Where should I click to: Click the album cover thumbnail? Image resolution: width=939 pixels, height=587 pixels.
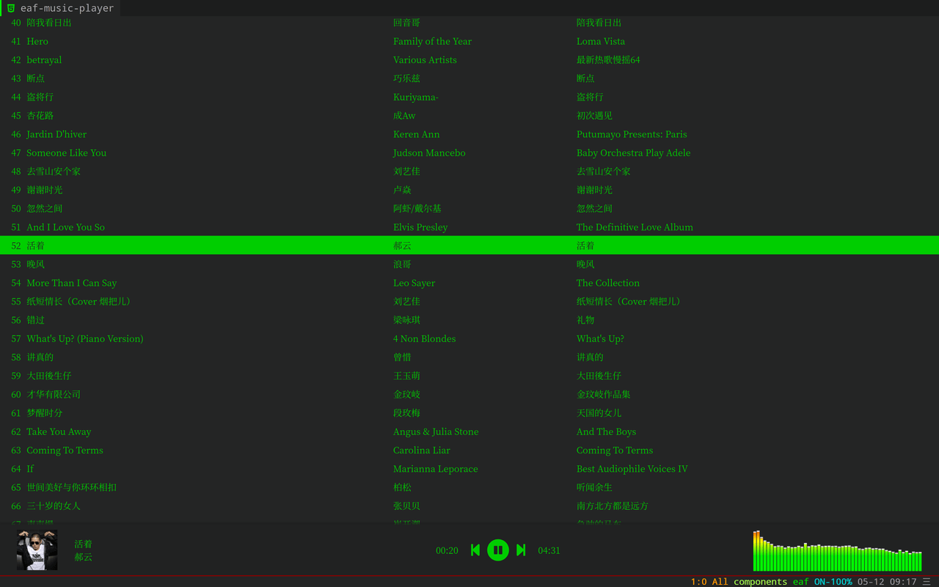click(x=37, y=550)
